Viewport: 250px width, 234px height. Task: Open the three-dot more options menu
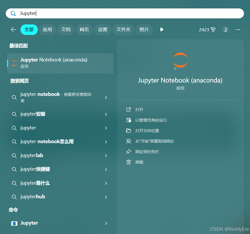pyautogui.click(x=238, y=30)
